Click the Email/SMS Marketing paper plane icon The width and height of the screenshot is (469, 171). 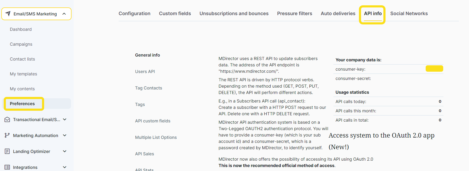pyautogui.click(x=8, y=14)
